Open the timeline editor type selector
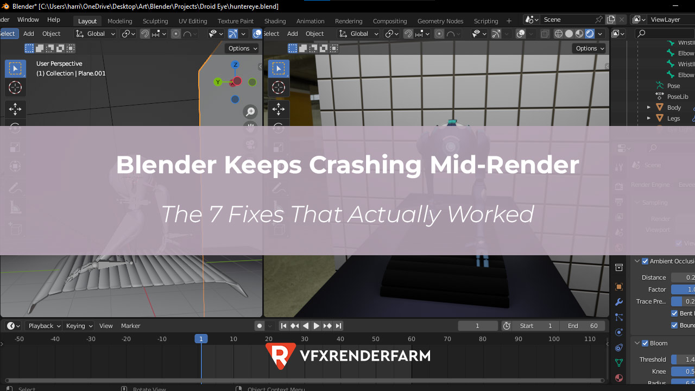 tap(14, 326)
